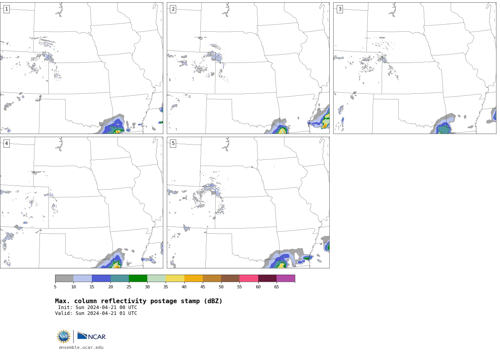
Task: Click the brown 50-55 dBZ swatch
Action: 230,278
